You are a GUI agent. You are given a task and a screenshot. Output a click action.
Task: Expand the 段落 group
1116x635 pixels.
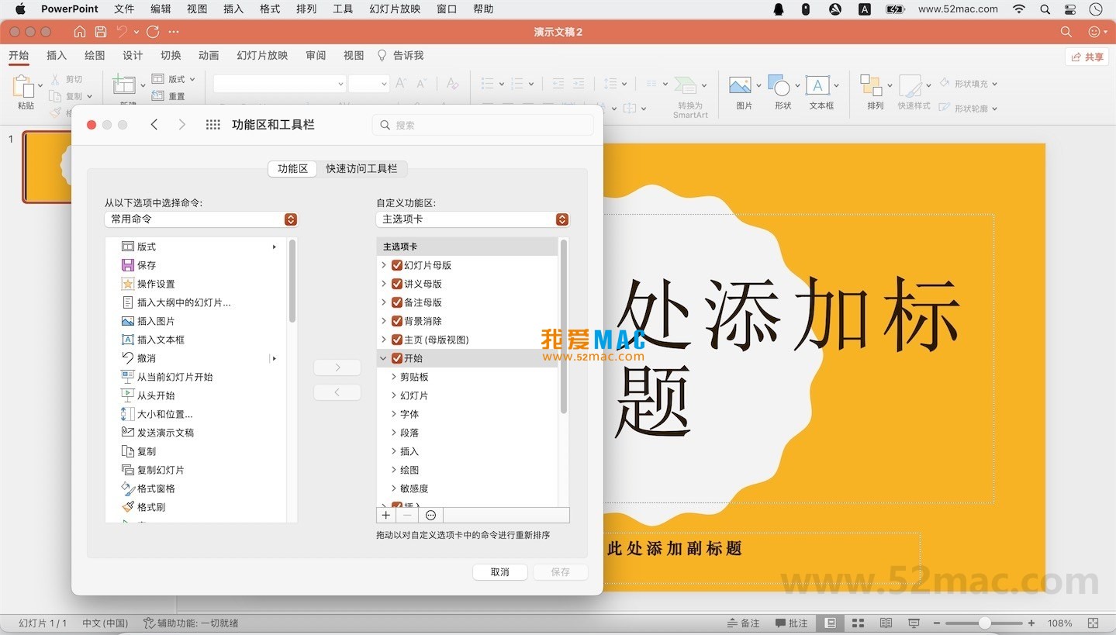pos(394,433)
